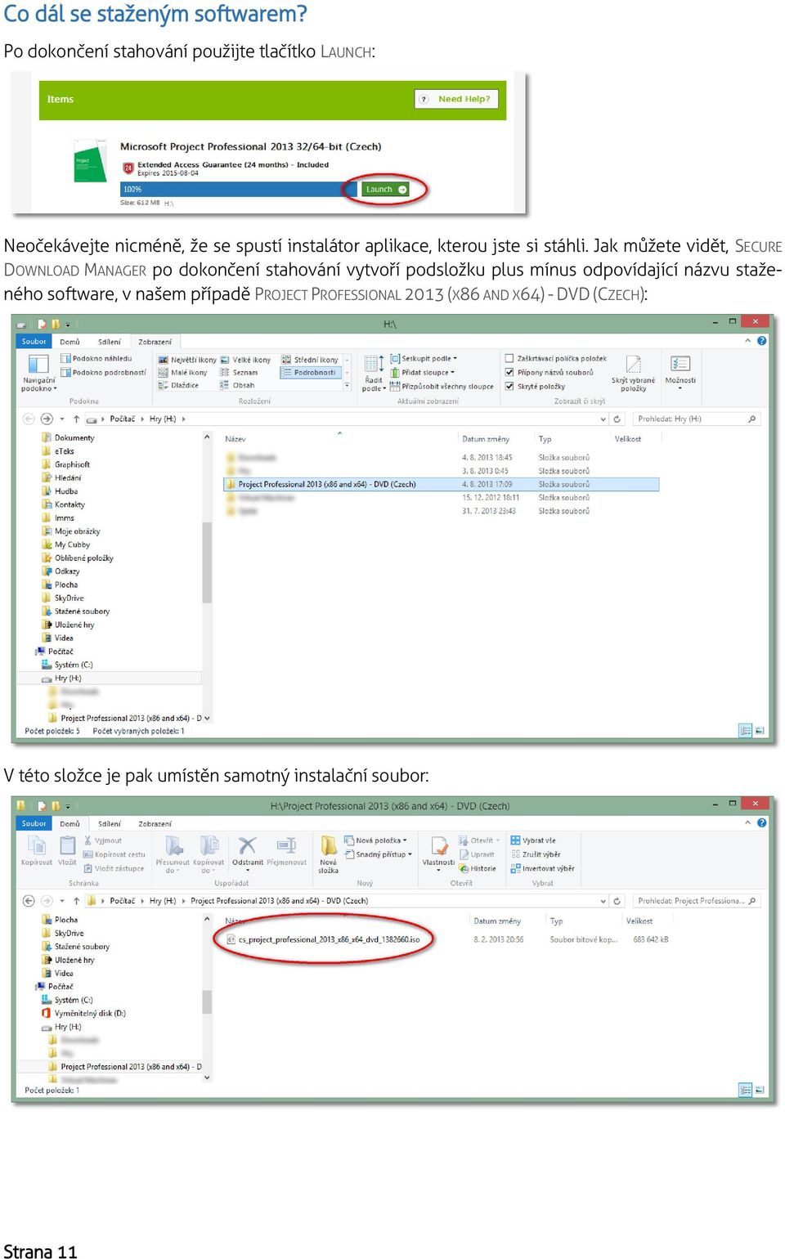This screenshot has width=785, height=1259.
Task: Open Seskupit podle dropdown
Action: pyautogui.click(x=424, y=358)
